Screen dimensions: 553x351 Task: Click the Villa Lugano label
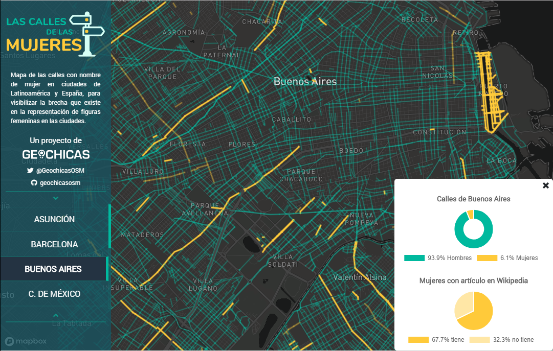(203, 285)
